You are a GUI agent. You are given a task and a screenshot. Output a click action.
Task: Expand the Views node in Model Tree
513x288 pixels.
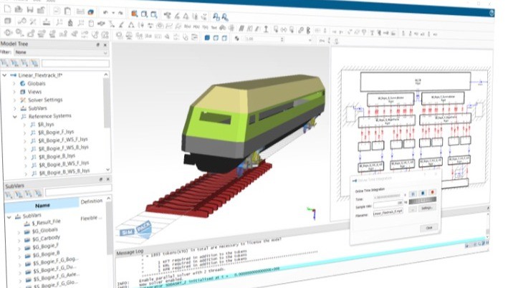click(14, 91)
